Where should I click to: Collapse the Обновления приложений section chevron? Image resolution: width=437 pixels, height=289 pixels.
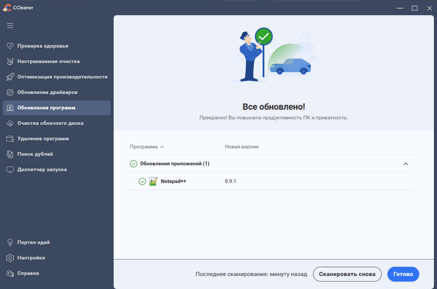406,164
